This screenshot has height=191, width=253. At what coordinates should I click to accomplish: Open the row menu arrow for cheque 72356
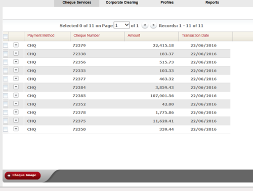coord(16,62)
